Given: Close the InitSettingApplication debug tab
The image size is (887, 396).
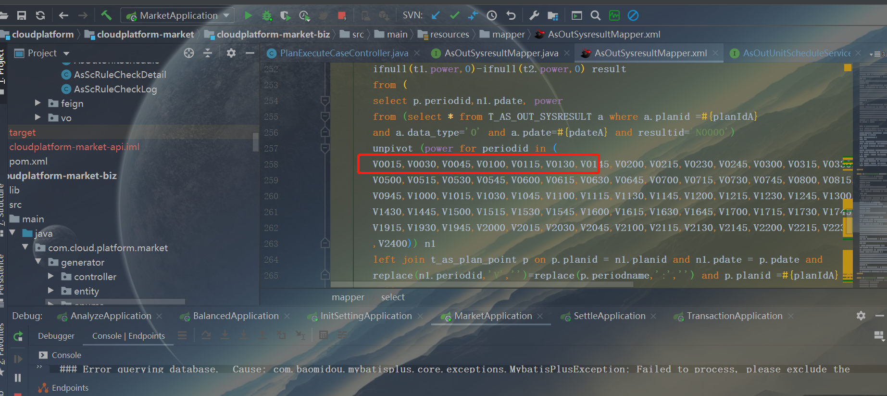Looking at the screenshot, I should (420, 316).
